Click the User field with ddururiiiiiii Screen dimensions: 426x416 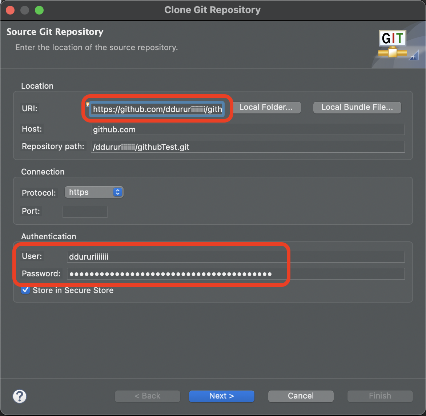[x=236, y=256]
